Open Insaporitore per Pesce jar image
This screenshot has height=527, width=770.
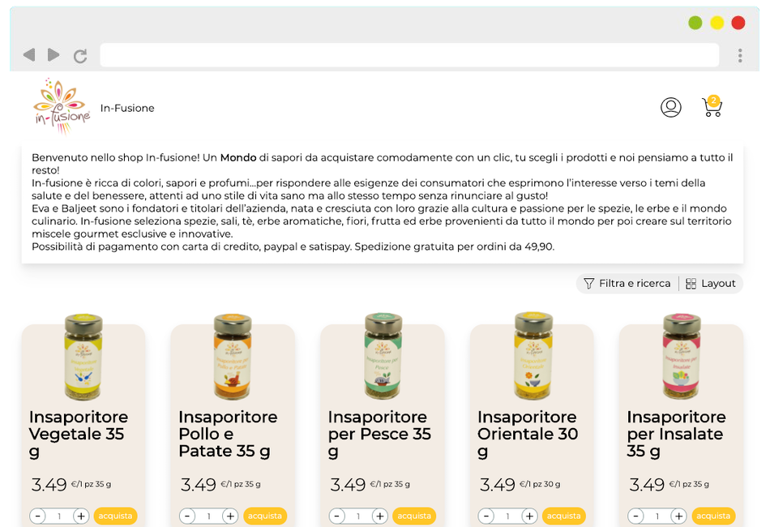pos(383,356)
